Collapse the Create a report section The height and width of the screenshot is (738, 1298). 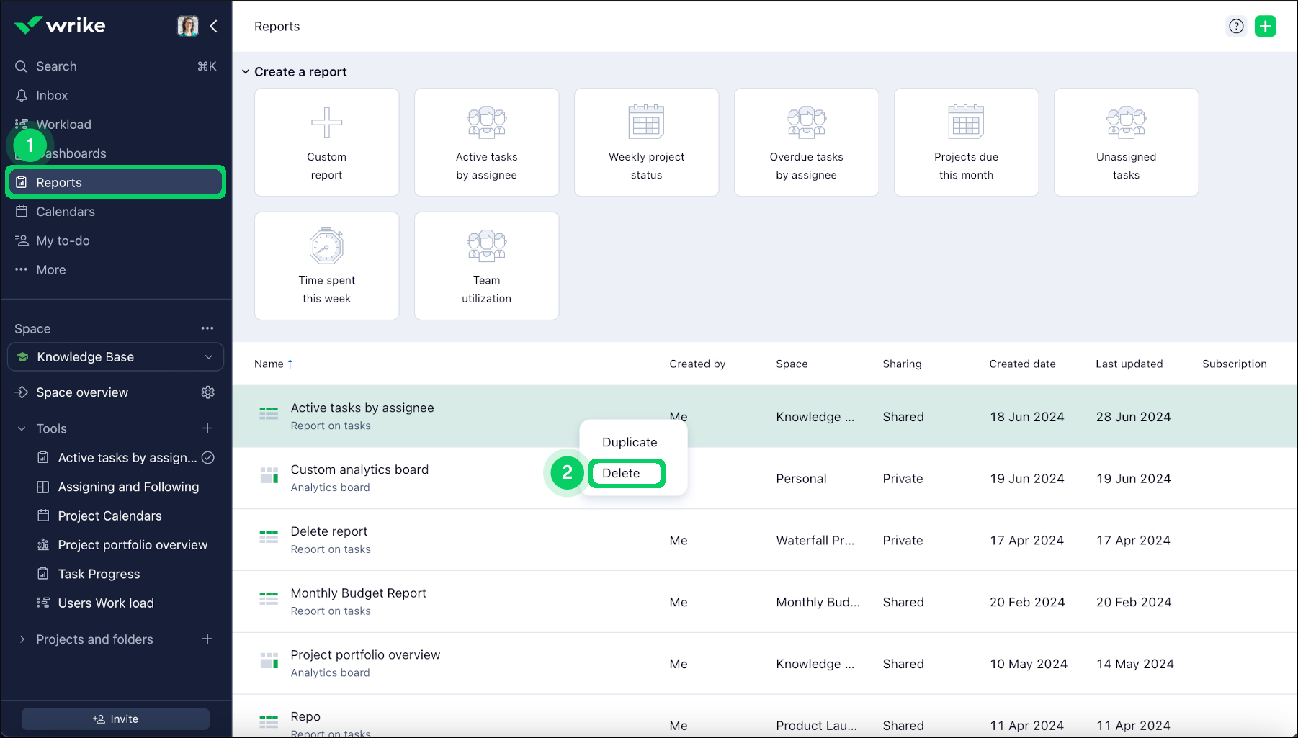pyautogui.click(x=246, y=72)
